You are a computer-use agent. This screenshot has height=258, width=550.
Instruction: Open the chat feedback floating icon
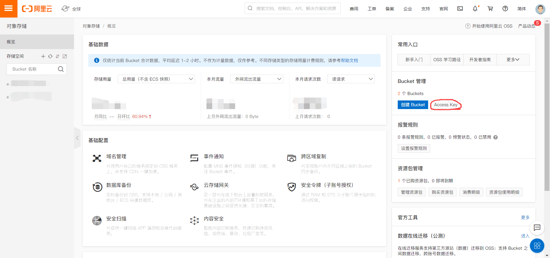point(537,228)
